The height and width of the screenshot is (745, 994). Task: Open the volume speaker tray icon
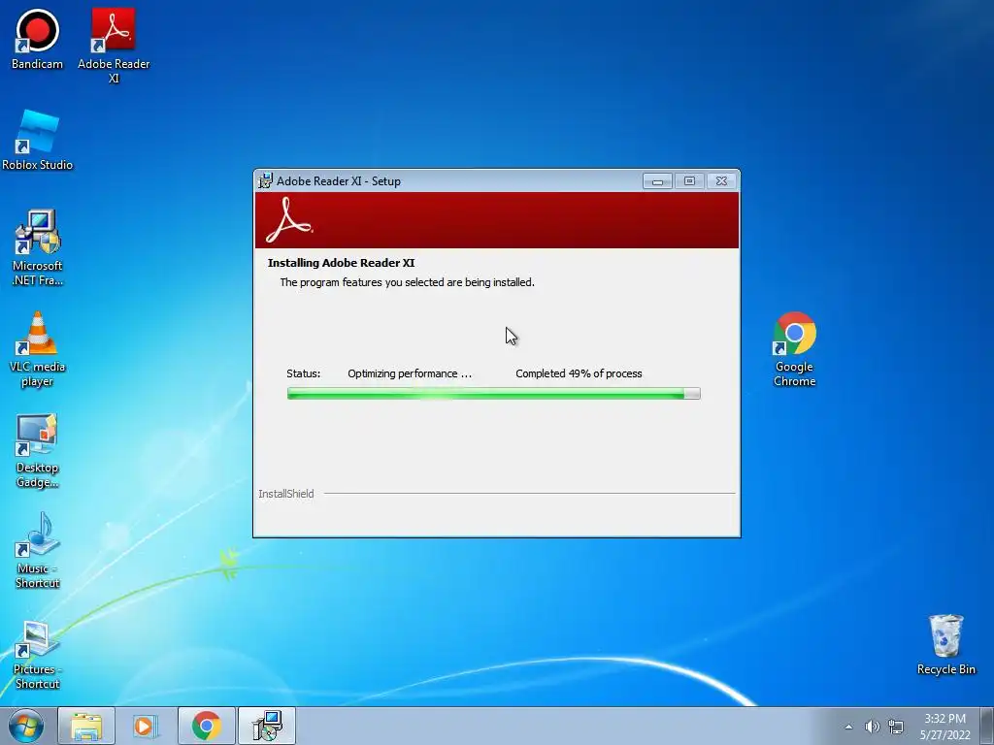pyautogui.click(x=873, y=727)
